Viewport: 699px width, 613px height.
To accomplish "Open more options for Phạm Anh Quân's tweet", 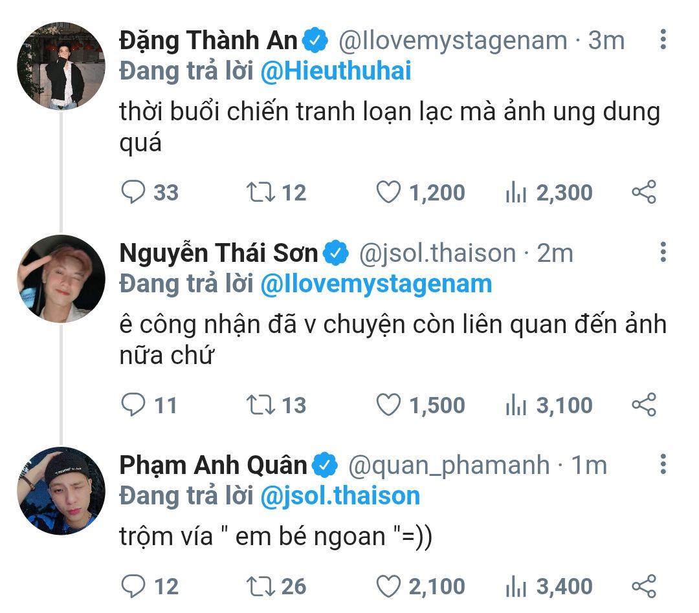I will [x=663, y=465].
